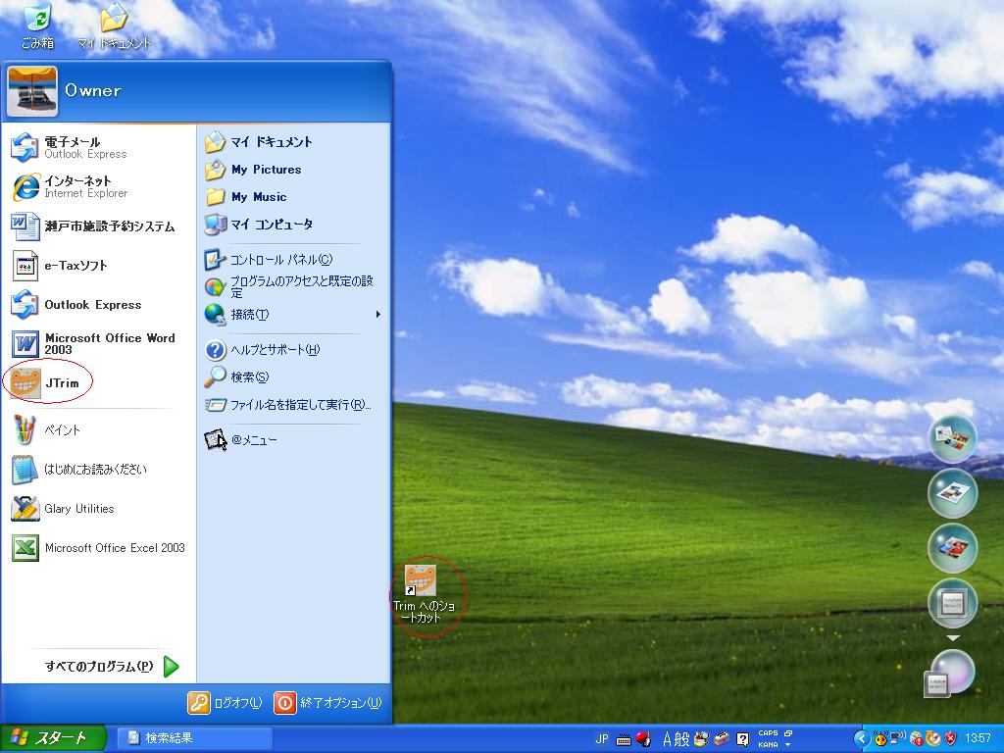
Task: Click the clock showing 13:57
Action: tap(978, 739)
